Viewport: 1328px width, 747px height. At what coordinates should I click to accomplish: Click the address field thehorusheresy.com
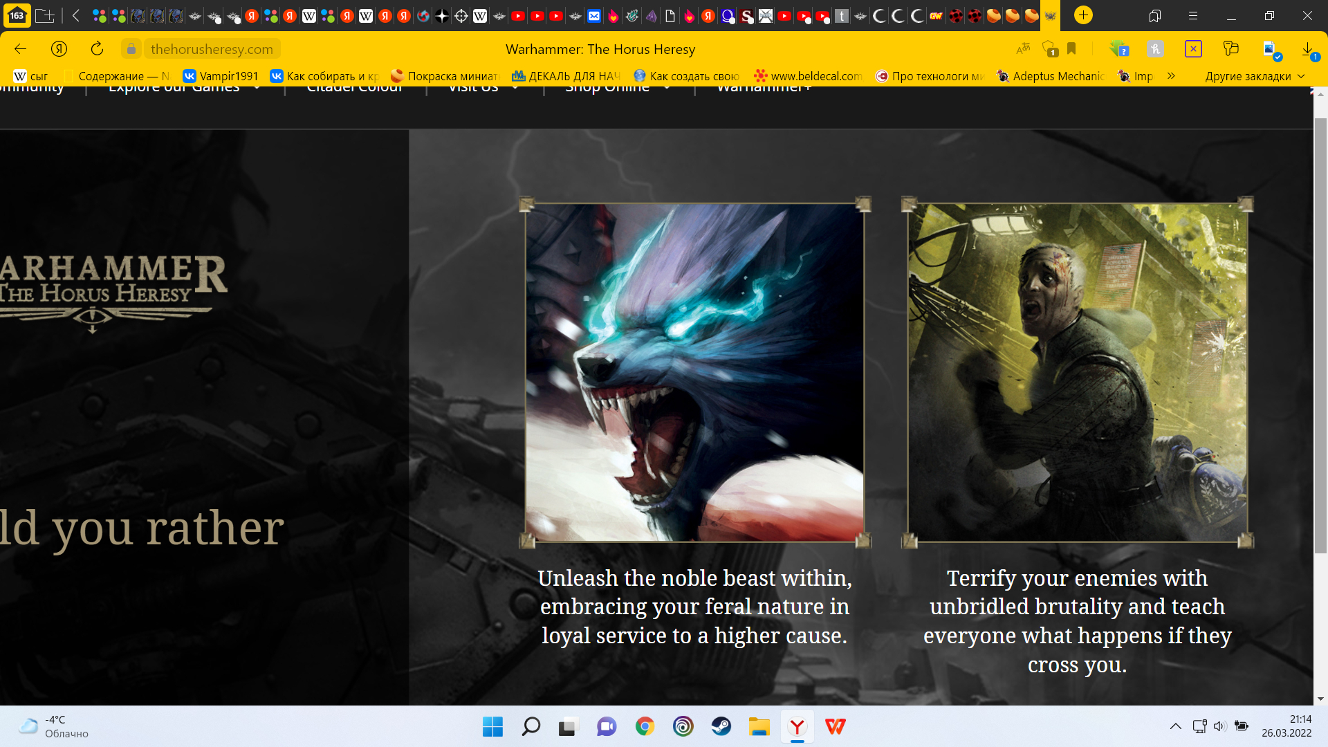click(212, 48)
